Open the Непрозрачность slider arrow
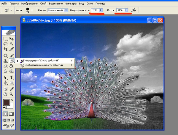 tap(101, 10)
